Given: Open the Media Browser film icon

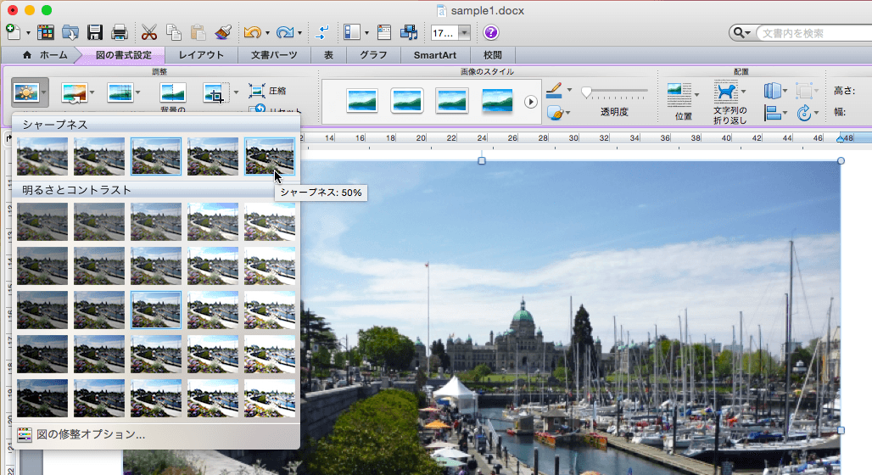Looking at the screenshot, I should pos(410,33).
